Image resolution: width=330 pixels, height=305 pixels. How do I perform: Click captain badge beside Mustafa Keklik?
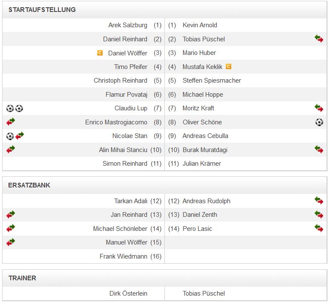[229, 67]
